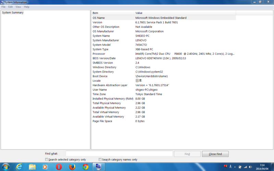Select System Summary in the tree

pos(13,13)
